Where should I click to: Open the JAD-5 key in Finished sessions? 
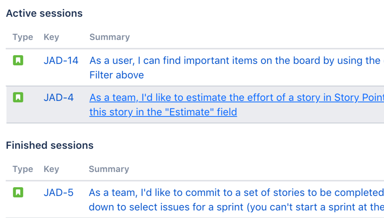pyautogui.click(x=59, y=193)
